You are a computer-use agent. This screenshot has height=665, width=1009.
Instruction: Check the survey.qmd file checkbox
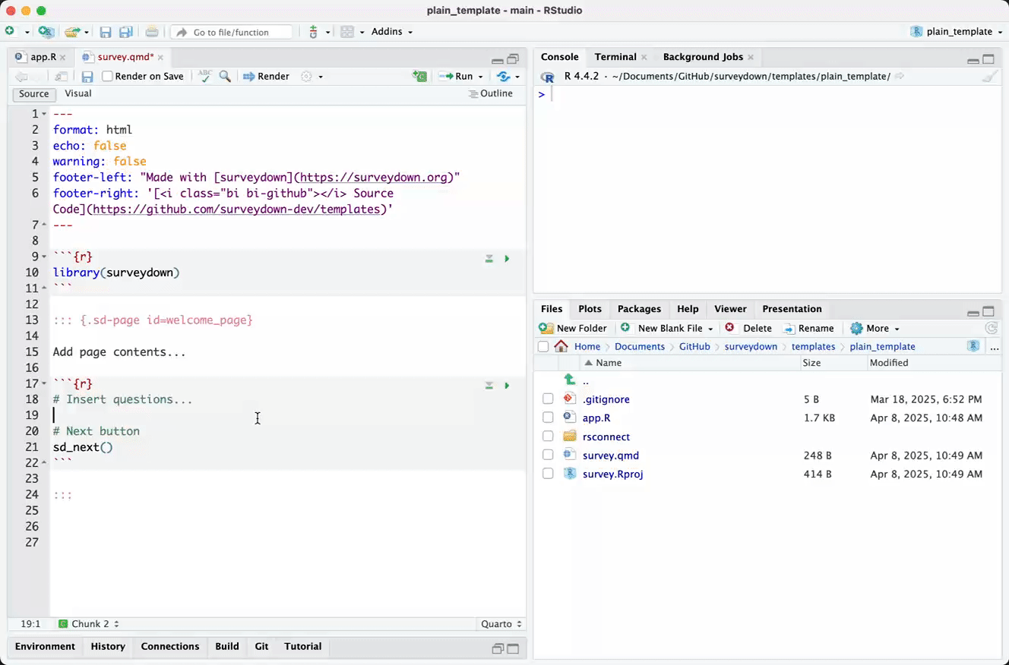point(548,455)
